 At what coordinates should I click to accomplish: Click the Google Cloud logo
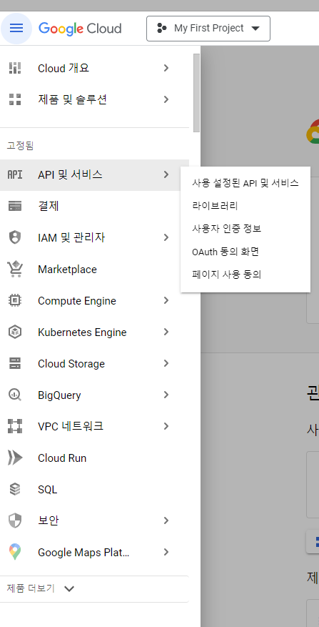pyautogui.click(x=80, y=29)
